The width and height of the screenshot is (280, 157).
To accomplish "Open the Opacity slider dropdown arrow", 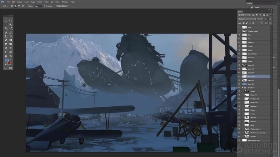I will pos(270,19).
